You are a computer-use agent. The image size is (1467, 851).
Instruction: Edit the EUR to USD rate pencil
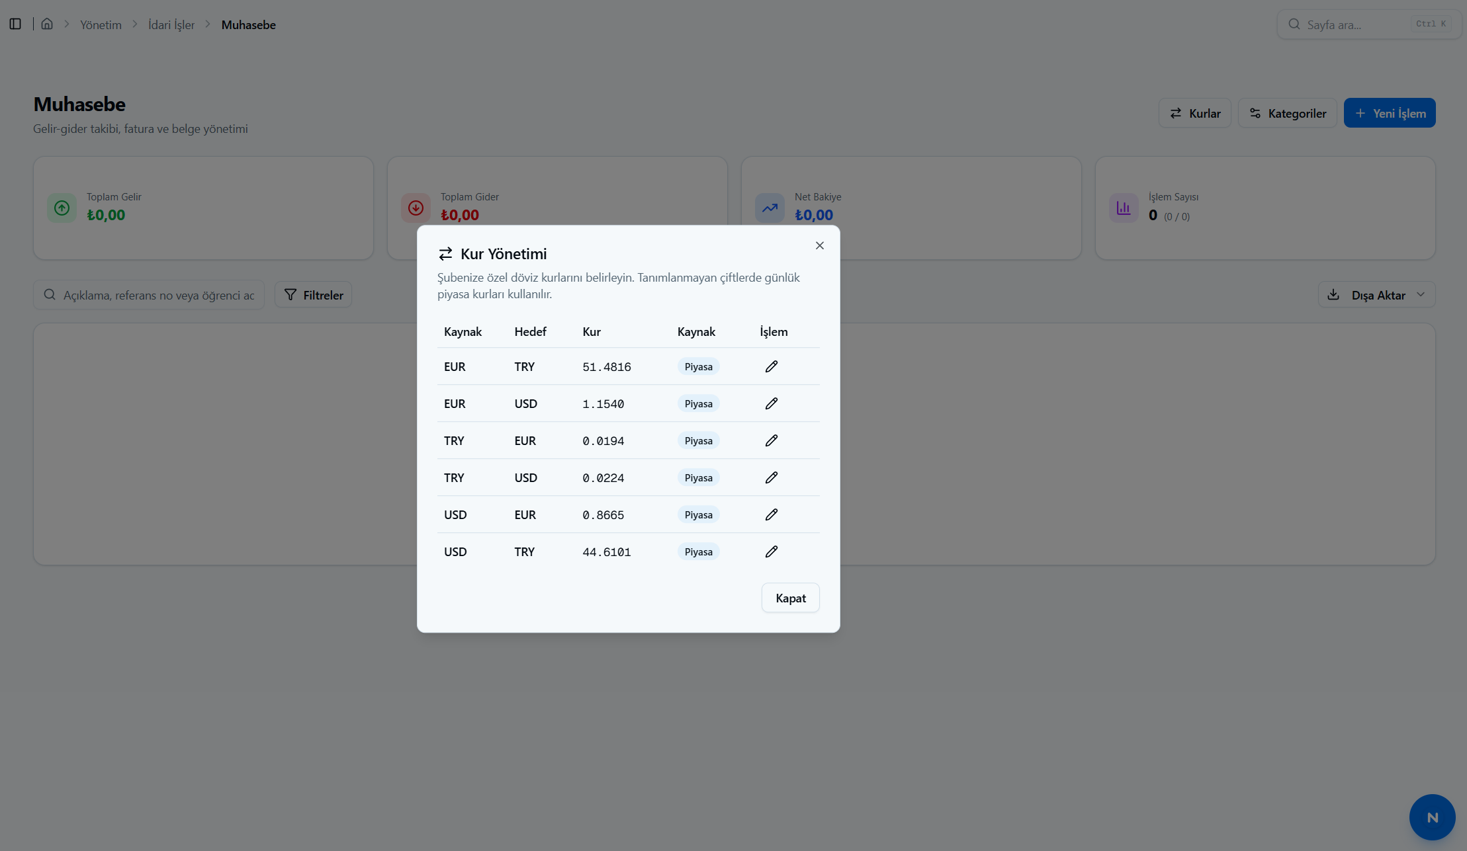(772, 403)
